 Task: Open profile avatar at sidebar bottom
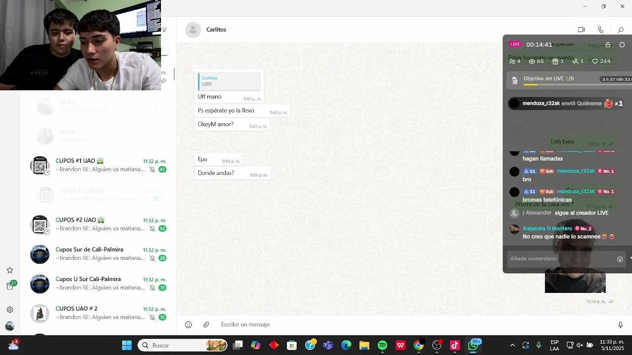[x=10, y=326]
